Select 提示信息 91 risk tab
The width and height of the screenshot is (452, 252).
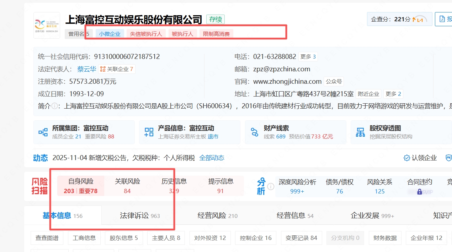coord(220,186)
